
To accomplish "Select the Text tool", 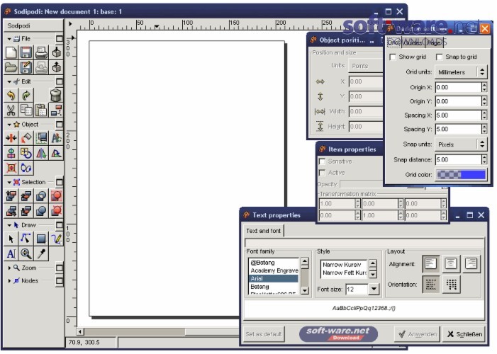I will [x=11, y=253].
